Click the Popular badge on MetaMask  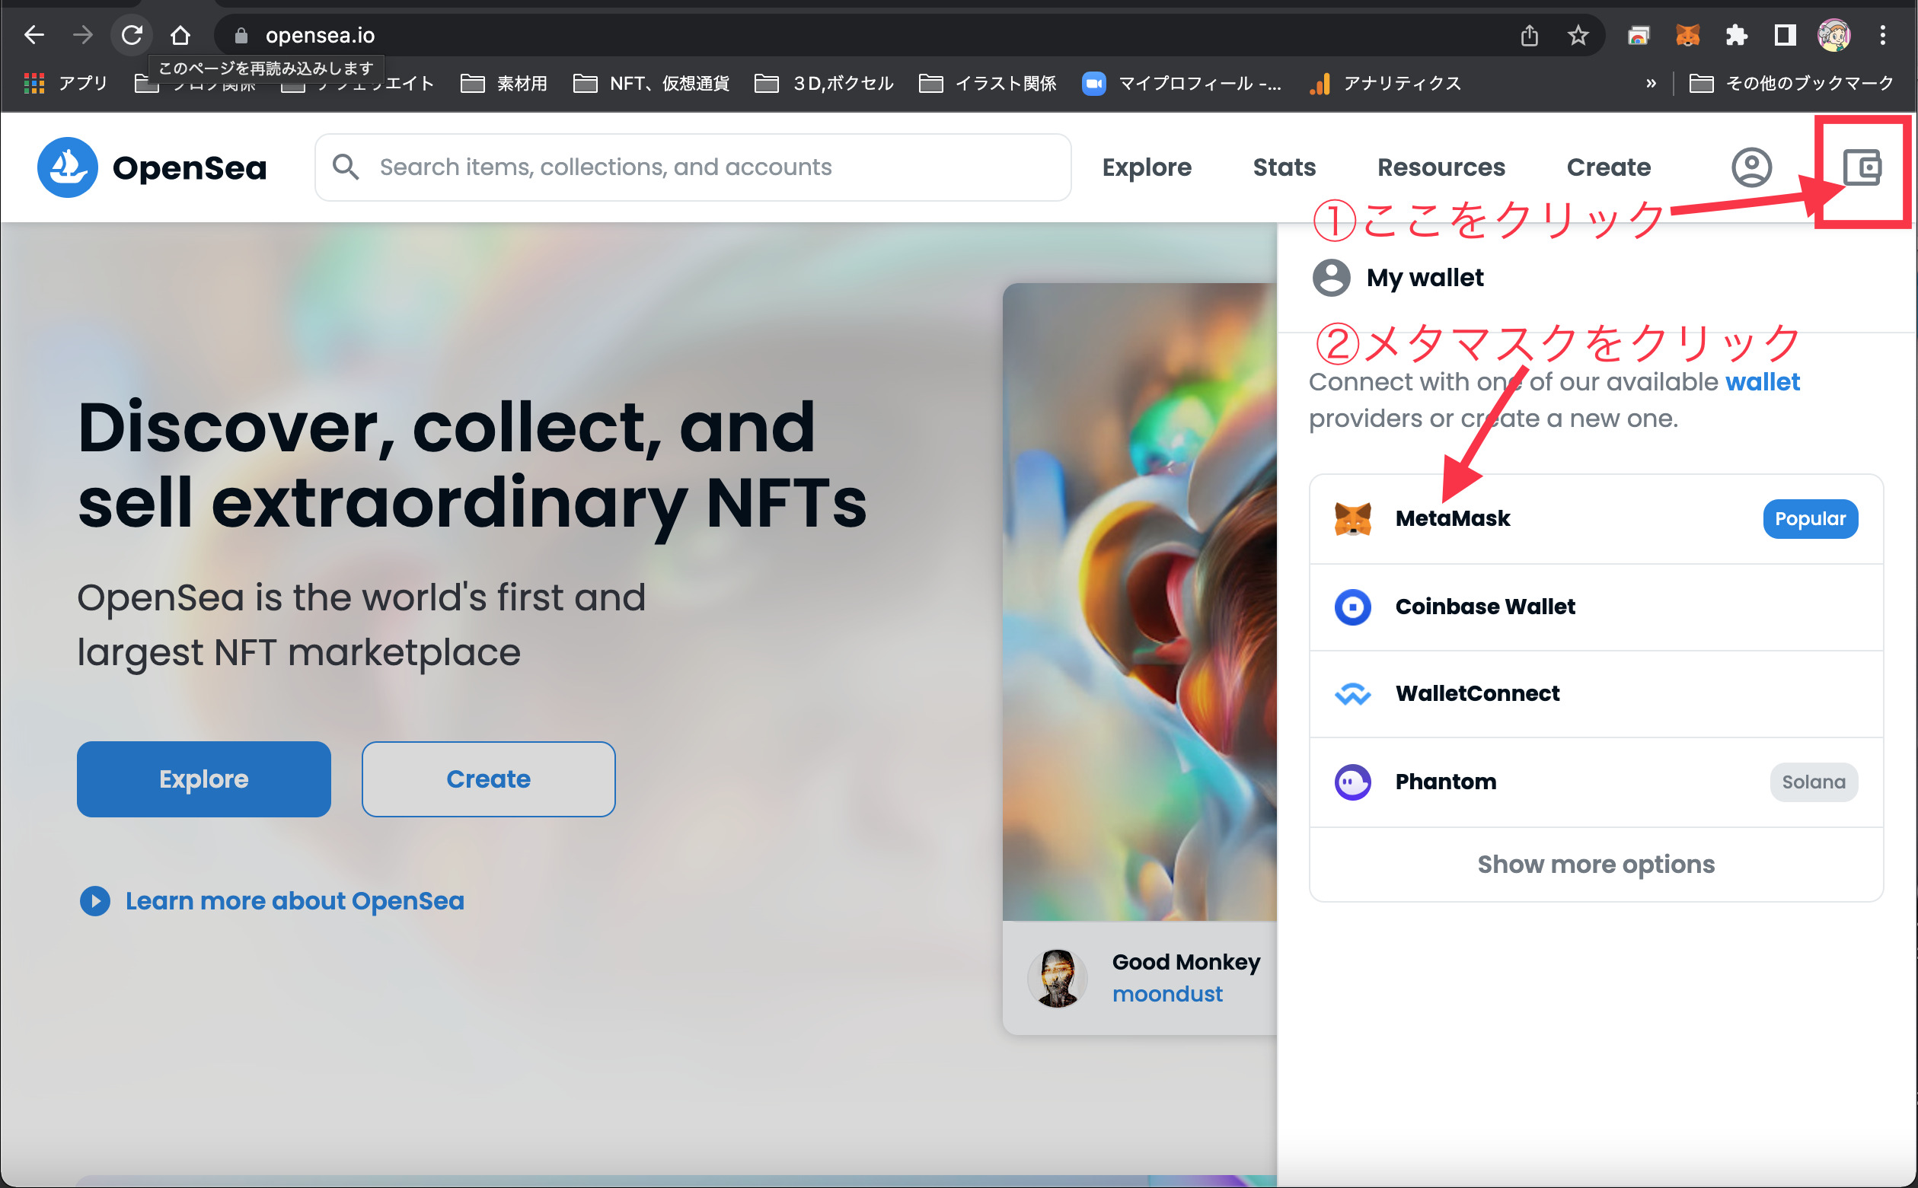[x=1810, y=518]
